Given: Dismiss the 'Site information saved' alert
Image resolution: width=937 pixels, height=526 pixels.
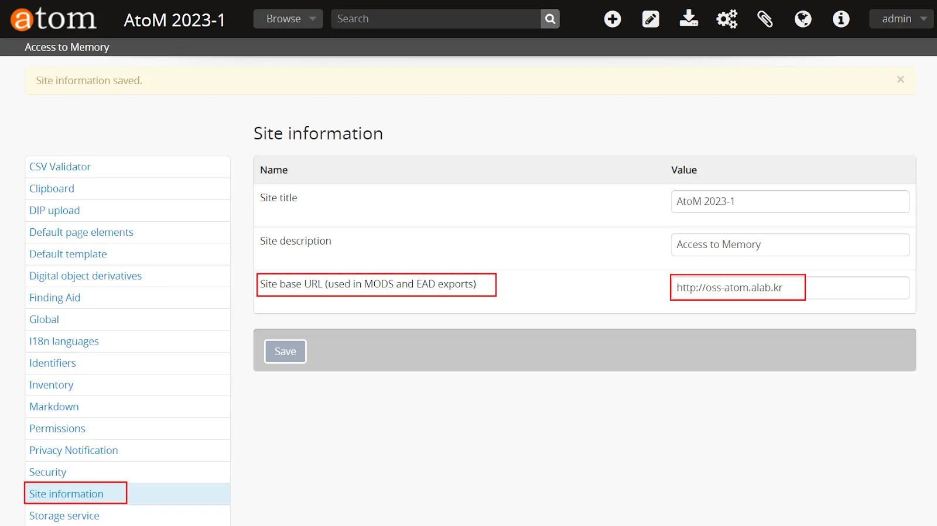Looking at the screenshot, I should 900,80.
